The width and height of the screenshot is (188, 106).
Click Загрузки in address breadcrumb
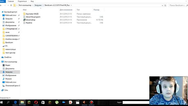point(38,5)
